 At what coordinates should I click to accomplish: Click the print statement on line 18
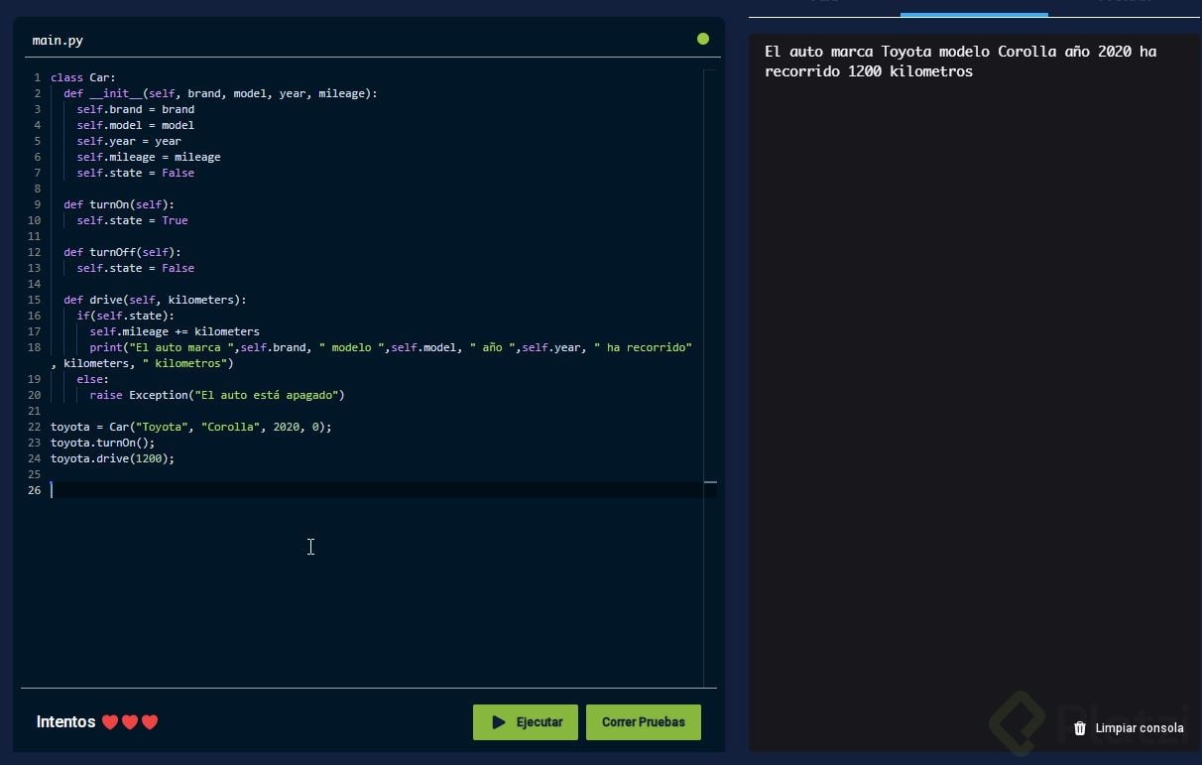pyautogui.click(x=391, y=347)
